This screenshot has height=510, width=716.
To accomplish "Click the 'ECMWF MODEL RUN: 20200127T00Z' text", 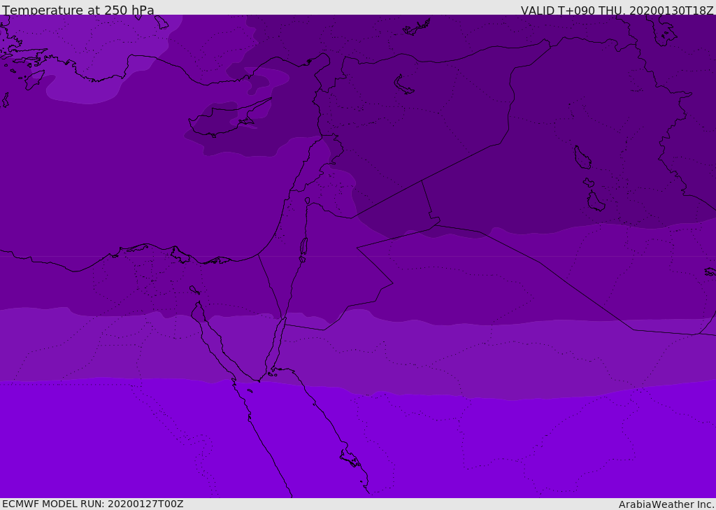I will pyautogui.click(x=93, y=504).
